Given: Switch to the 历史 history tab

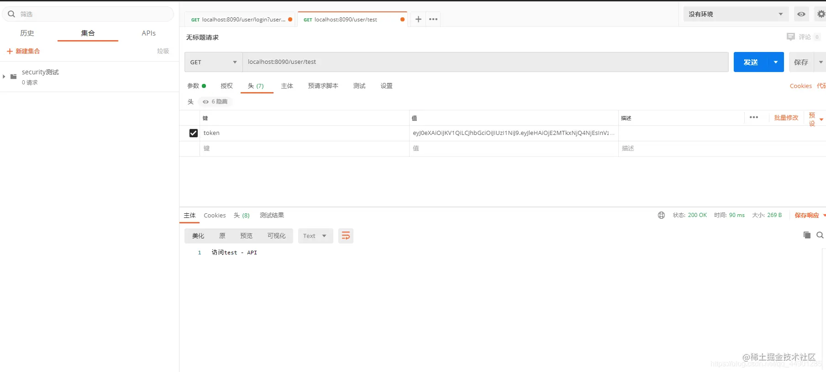Looking at the screenshot, I should coord(27,33).
